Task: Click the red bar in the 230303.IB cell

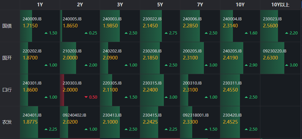Action: (62, 90)
